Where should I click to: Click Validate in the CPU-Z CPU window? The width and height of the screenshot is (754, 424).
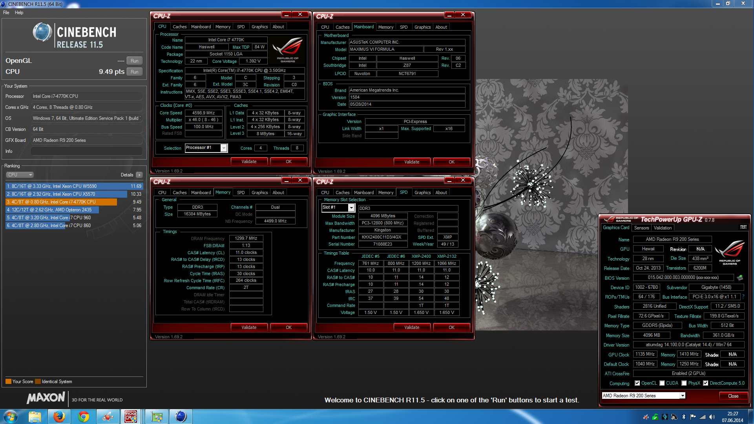coord(249,162)
